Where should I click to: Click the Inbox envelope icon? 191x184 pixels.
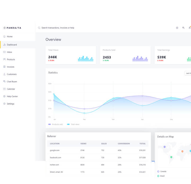tap(4, 52)
